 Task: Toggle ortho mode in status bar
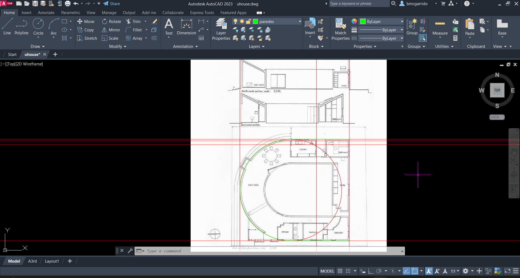(x=370, y=271)
